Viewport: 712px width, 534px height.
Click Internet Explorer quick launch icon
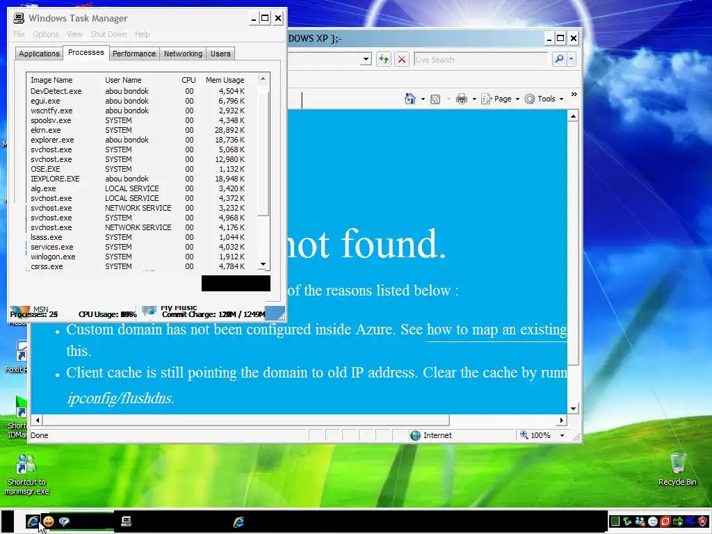coord(33,521)
